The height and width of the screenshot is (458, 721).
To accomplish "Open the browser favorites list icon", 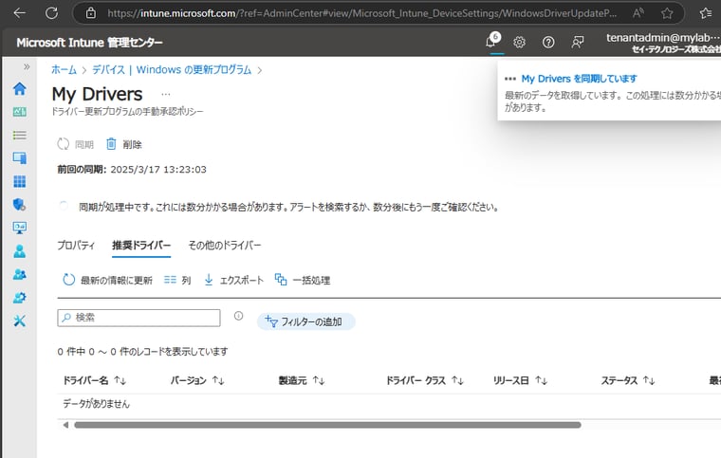I will click(x=706, y=13).
